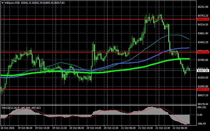210x131 pixels.
Task: Click the 19 Oct 06:30 time label
Action: [x=25, y=128]
